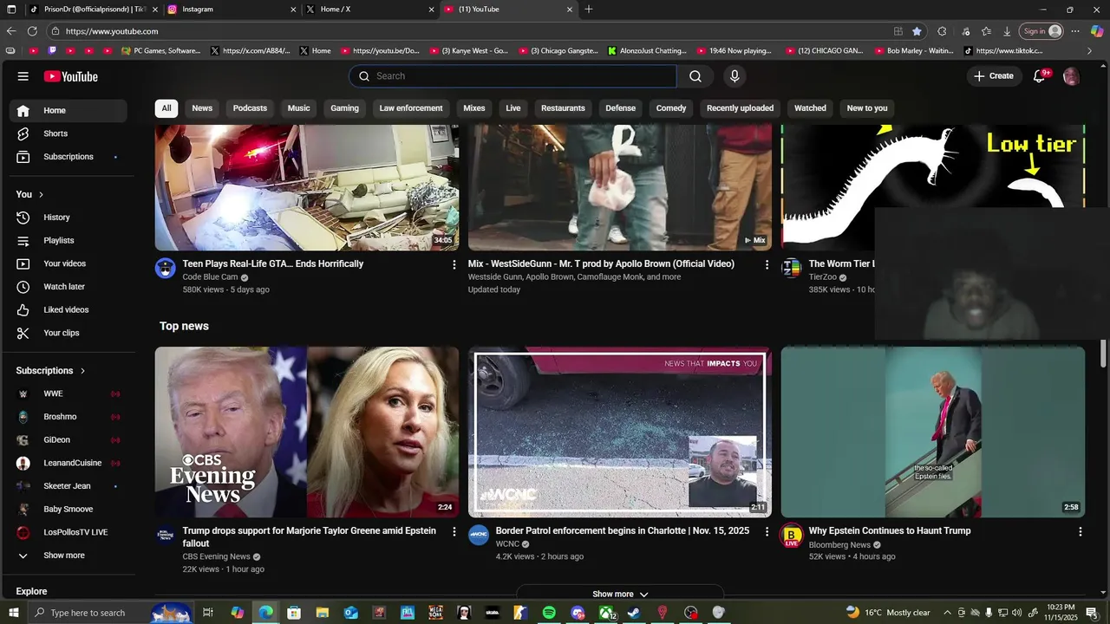Play Why Epstein Continues thumbnail

coord(933,432)
